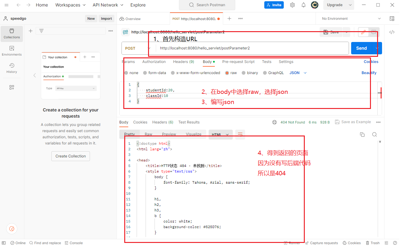Copy response with the copy icon

(362, 135)
